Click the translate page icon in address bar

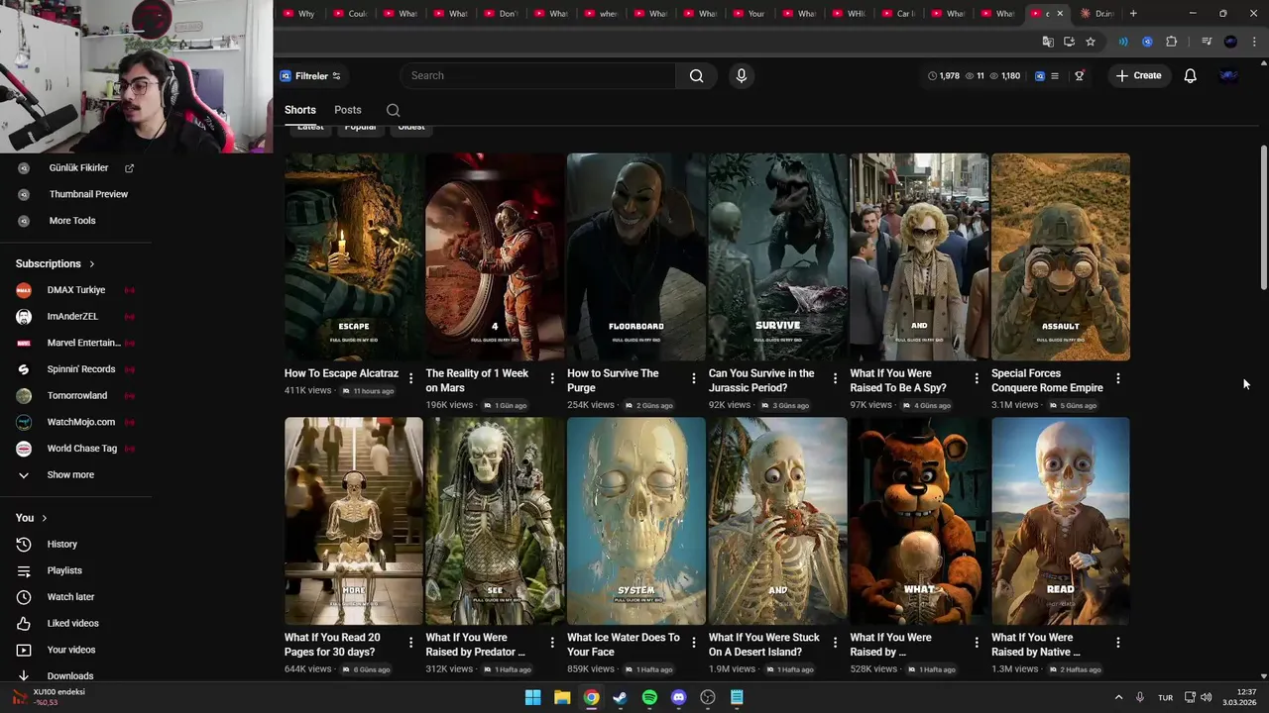coord(1048,42)
